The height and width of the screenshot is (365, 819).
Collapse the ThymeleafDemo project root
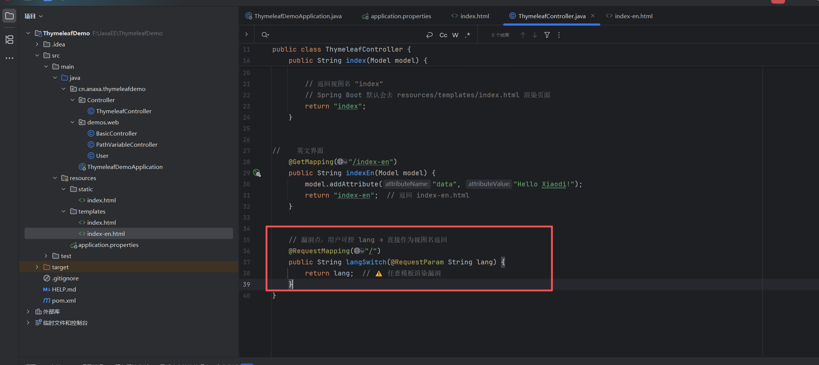(x=28, y=33)
